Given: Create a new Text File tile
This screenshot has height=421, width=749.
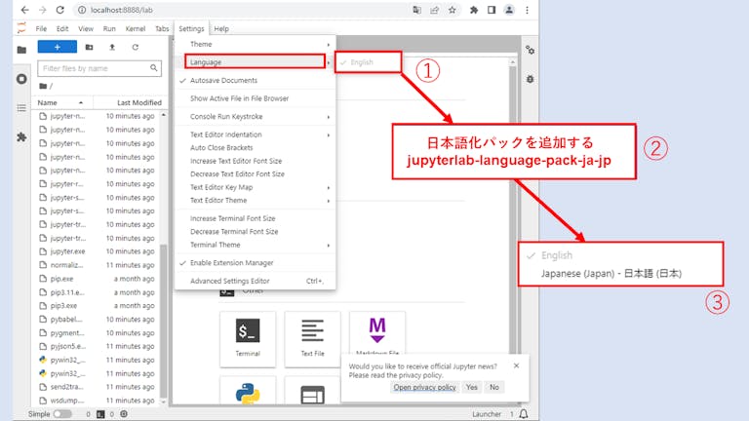Looking at the screenshot, I should (x=312, y=339).
